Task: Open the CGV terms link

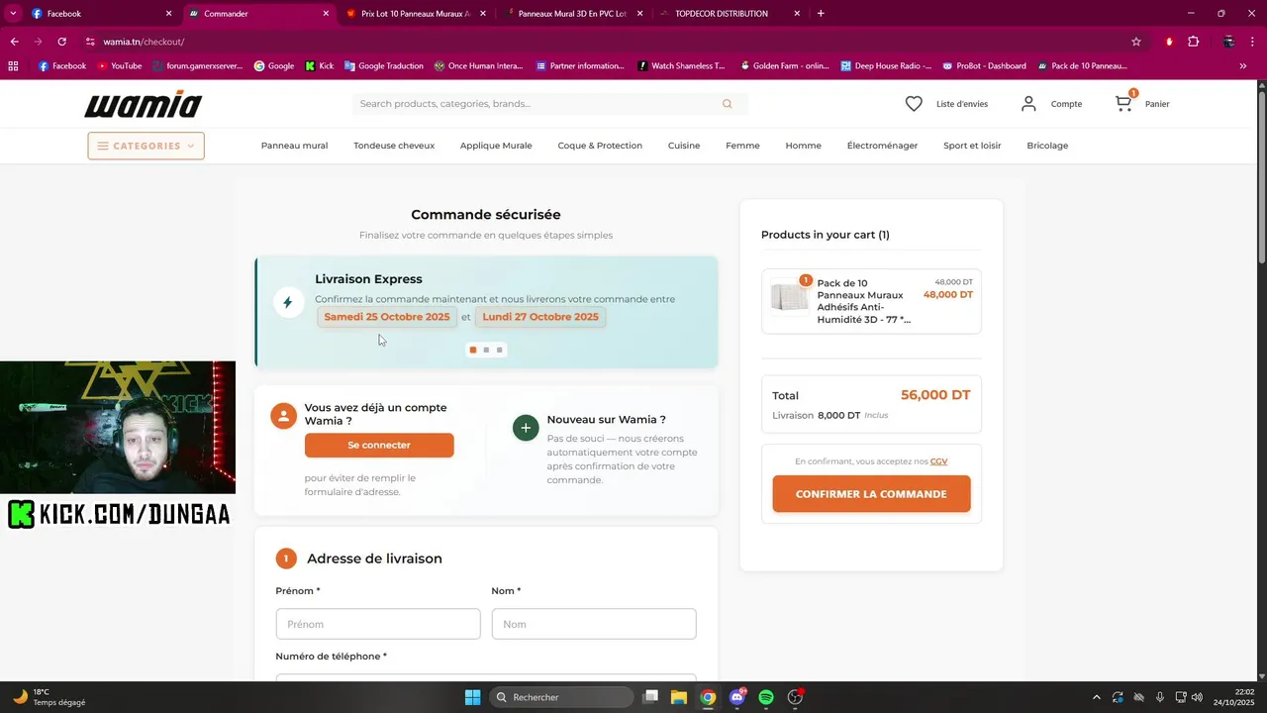Action: click(x=938, y=461)
